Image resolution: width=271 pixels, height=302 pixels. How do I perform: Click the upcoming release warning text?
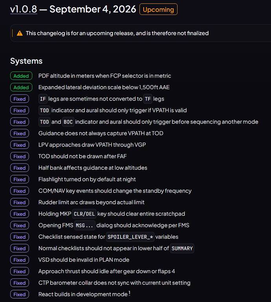point(117,33)
